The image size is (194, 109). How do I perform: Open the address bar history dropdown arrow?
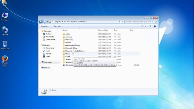tap(119, 22)
